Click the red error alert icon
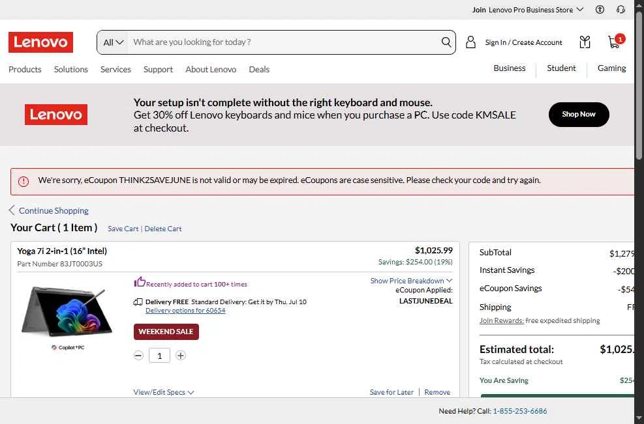Viewport: 644px width, 424px height. click(23, 181)
